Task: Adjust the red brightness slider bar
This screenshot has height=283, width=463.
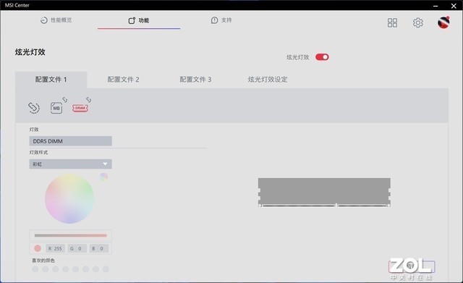Action: coord(71,235)
